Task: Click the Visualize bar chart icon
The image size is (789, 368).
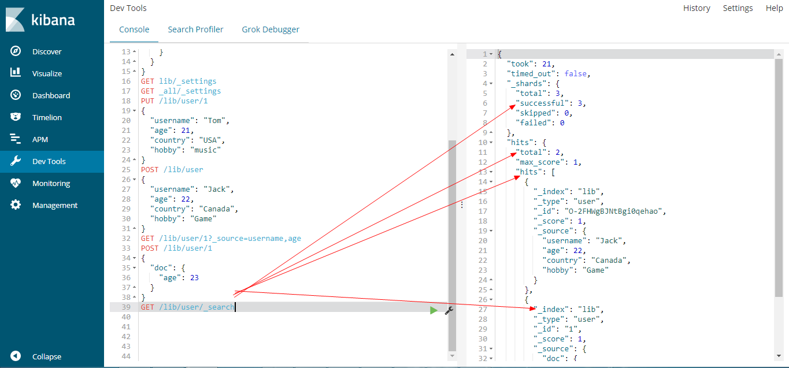Action: [x=16, y=73]
